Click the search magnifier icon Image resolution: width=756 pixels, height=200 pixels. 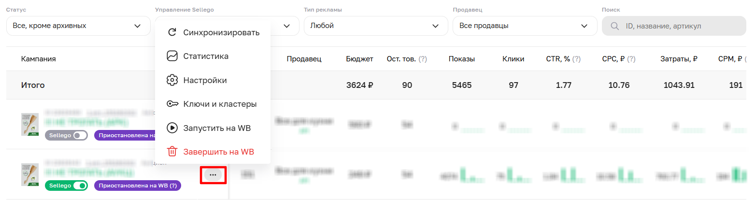click(x=615, y=26)
